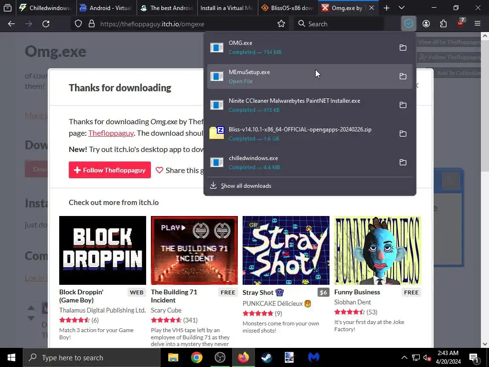Go back to the previous page
Image resolution: width=489 pixels, height=367 pixels.
(11, 24)
